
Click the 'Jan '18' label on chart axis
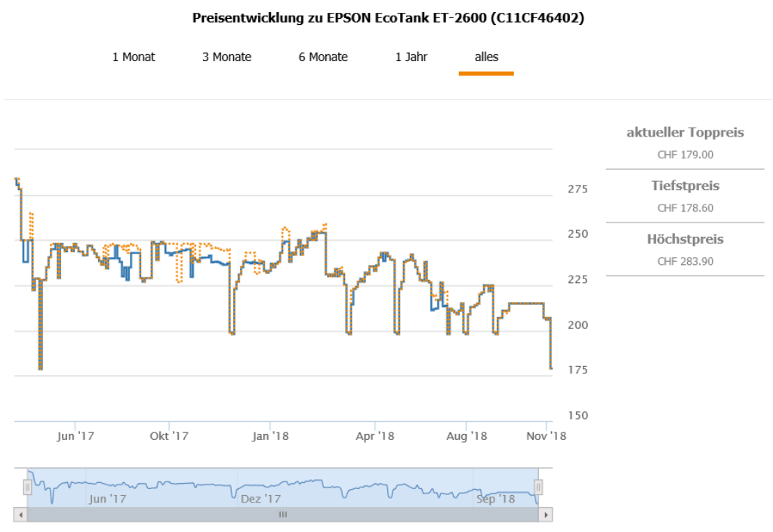pyautogui.click(x=270, y=436)
